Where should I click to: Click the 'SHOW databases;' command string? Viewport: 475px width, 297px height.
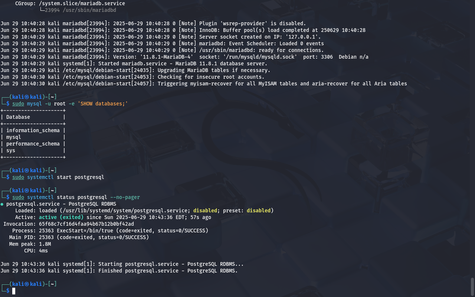click(103, 104)
